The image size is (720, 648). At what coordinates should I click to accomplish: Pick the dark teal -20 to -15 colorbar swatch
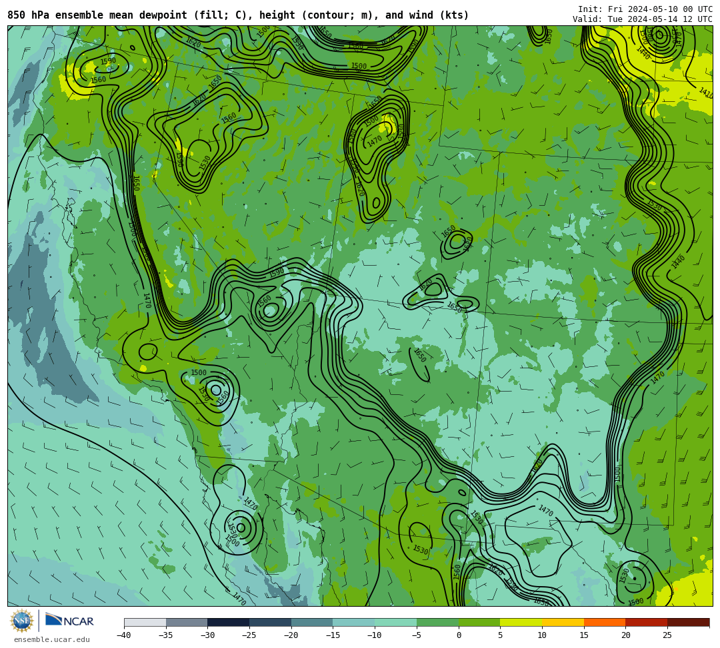312,622
